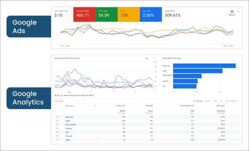Open the begin_checkout event link
Image resolution: width=249 pixels, height=151 pixels.
[70, 125]
